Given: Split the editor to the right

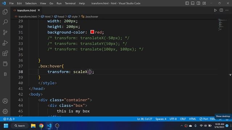Looking at the screenshot, I should point(221,10).
